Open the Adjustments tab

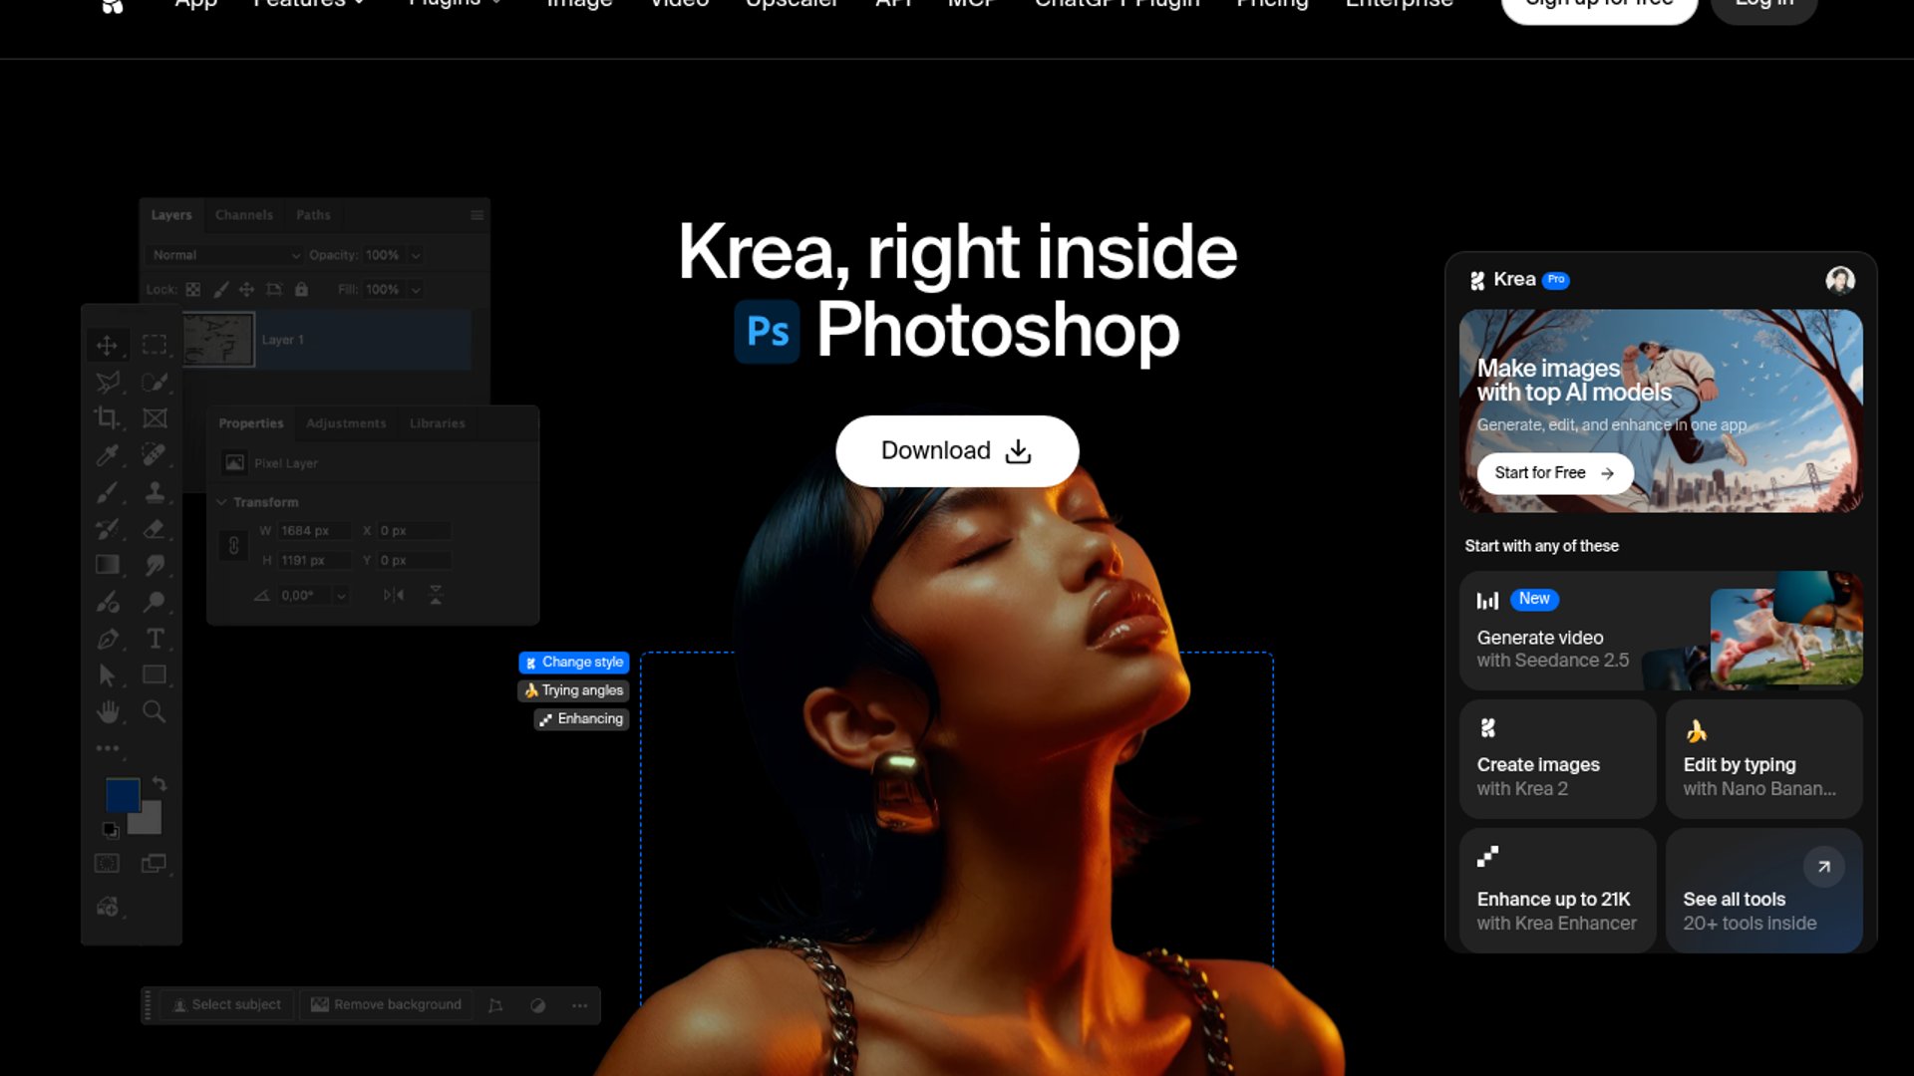coord(346,423)
